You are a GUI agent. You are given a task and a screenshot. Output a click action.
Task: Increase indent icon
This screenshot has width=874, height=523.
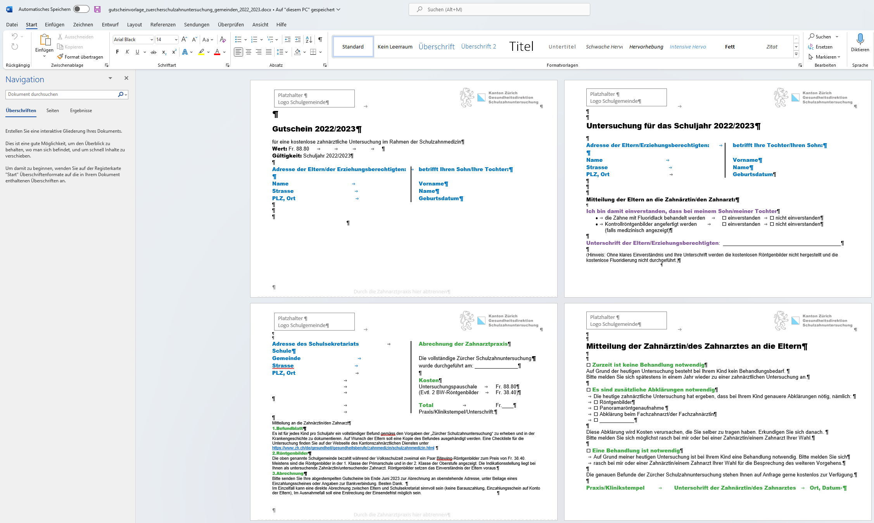pos(297,39)
